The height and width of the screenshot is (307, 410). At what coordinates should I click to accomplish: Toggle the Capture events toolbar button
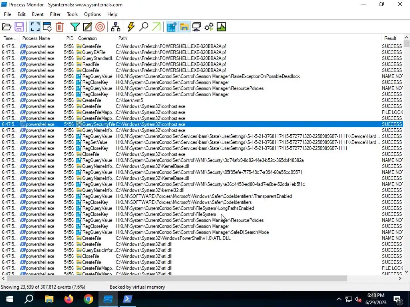[x=35, y=27]
